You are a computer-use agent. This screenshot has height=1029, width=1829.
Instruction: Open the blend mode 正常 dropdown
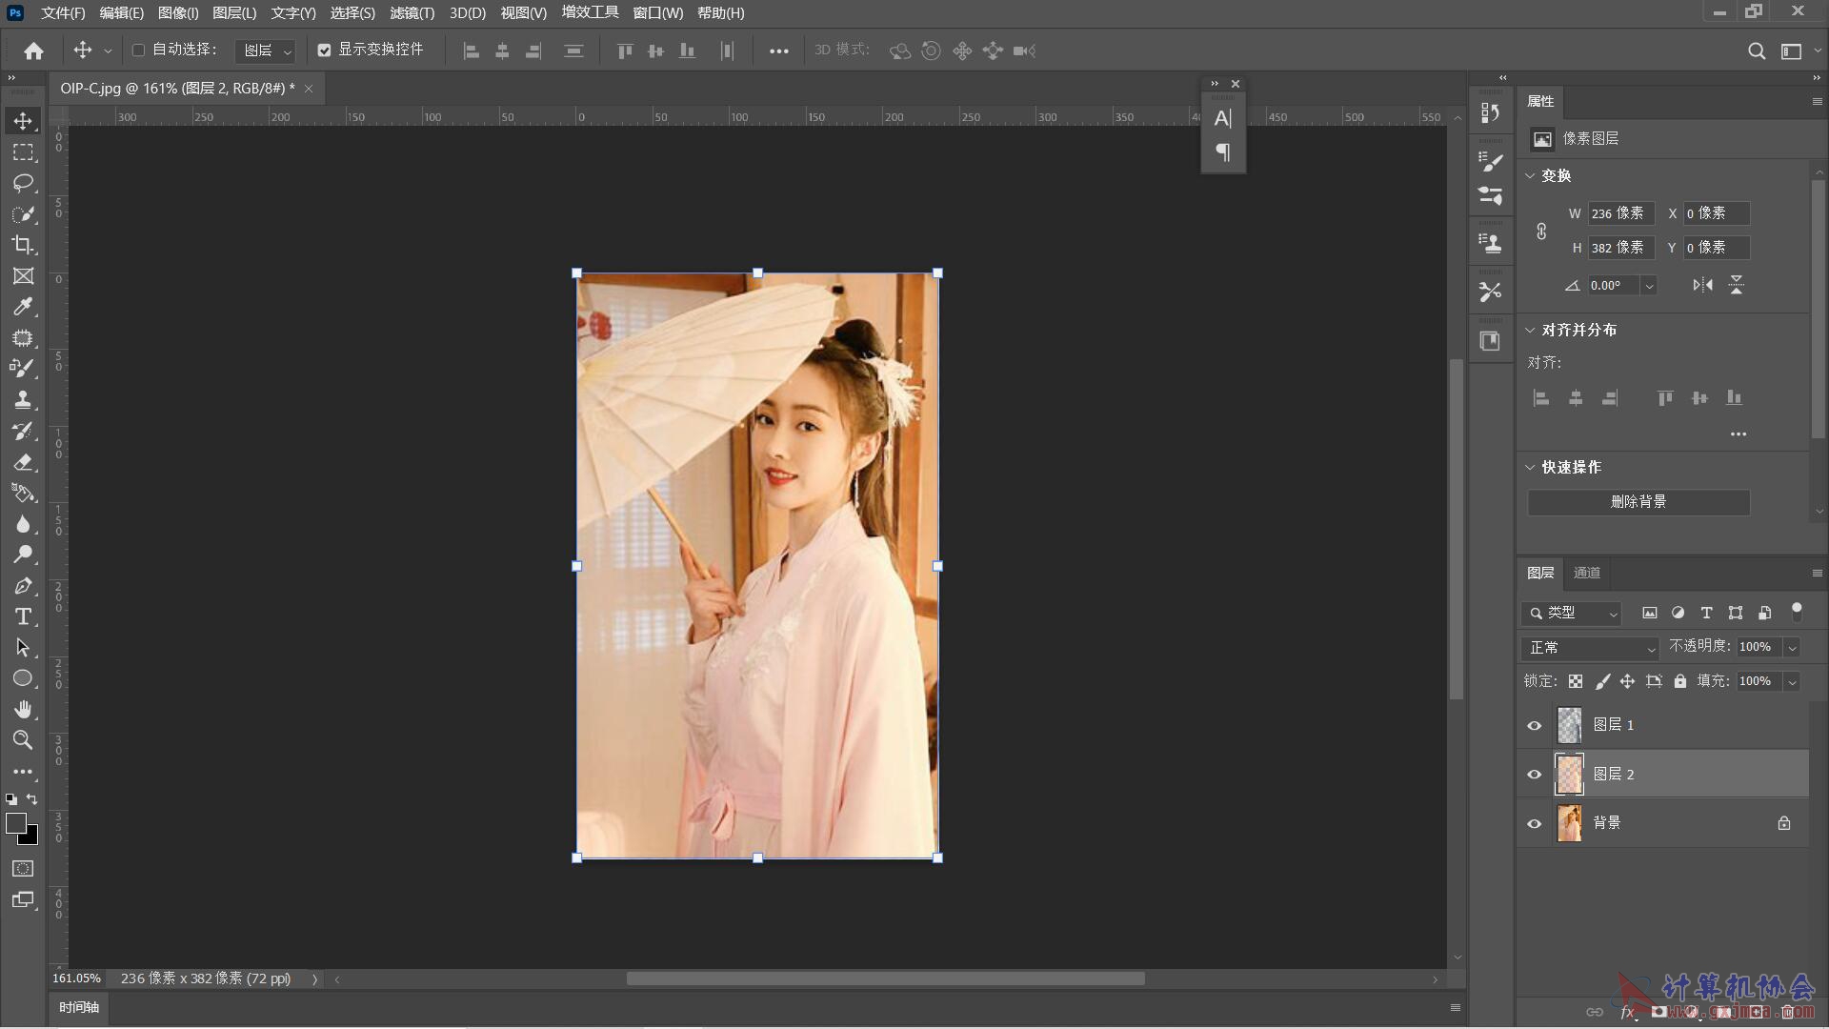[x=1591, y=648]
